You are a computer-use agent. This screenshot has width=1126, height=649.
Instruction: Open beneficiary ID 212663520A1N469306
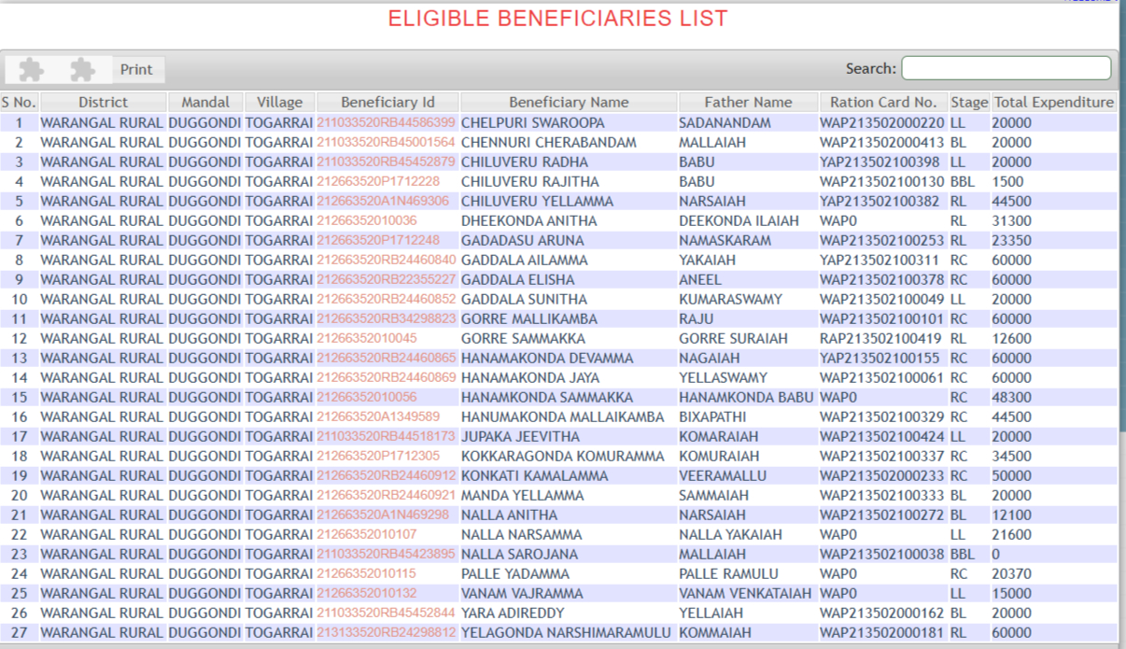pos(383,201)
